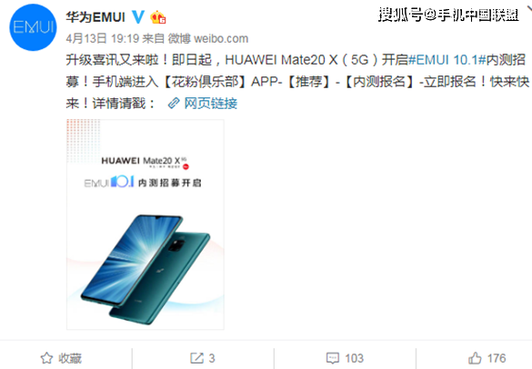Click the 网页链接 hyperlink
The image size is (532, 369).
(210, 103)
